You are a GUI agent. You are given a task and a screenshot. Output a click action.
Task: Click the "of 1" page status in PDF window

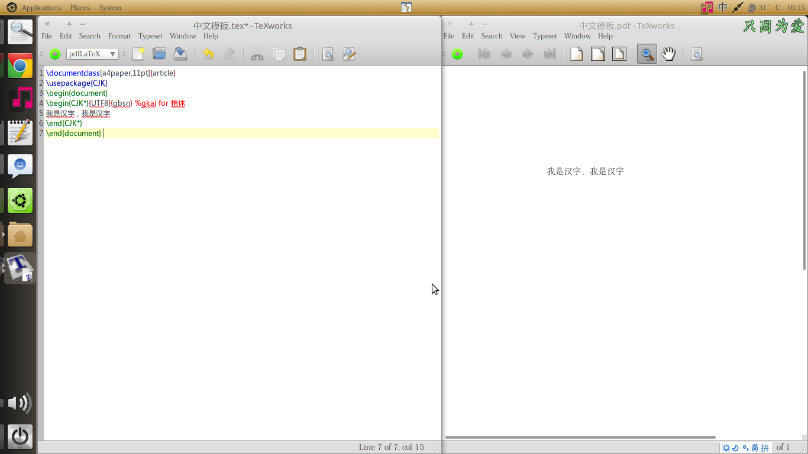tap(783, 447)
